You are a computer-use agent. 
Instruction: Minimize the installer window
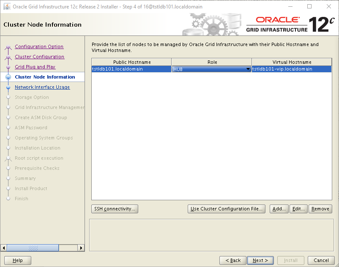click(290, 7)
